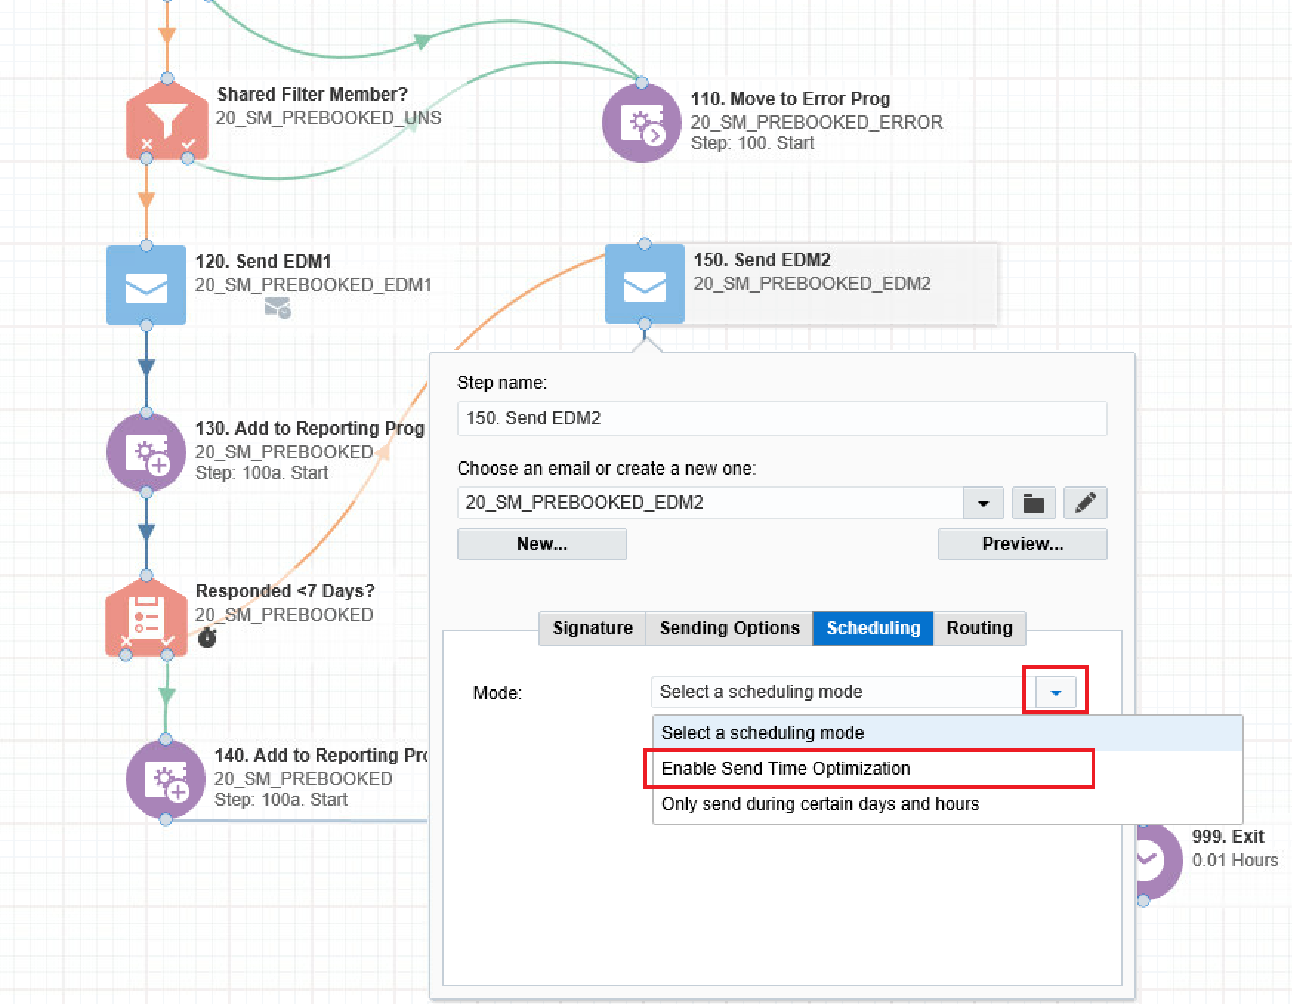
Task: Edit the selected email with pencil icon
Action: point(1085,503)
